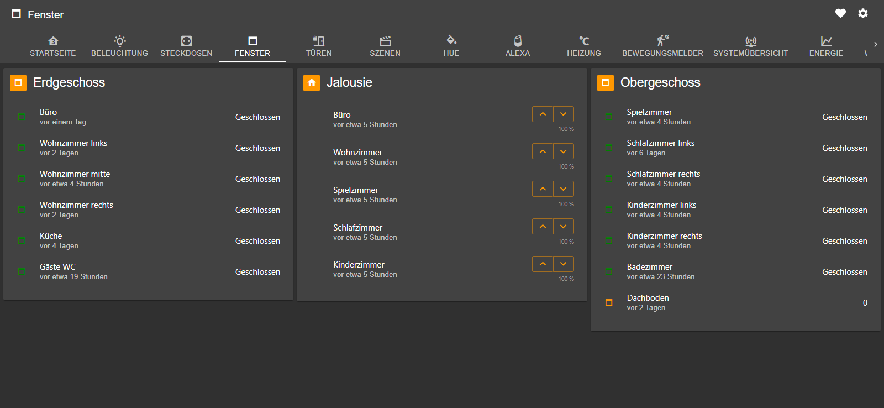
Task: Click the Obergeschoss card title
Action: 660,82
